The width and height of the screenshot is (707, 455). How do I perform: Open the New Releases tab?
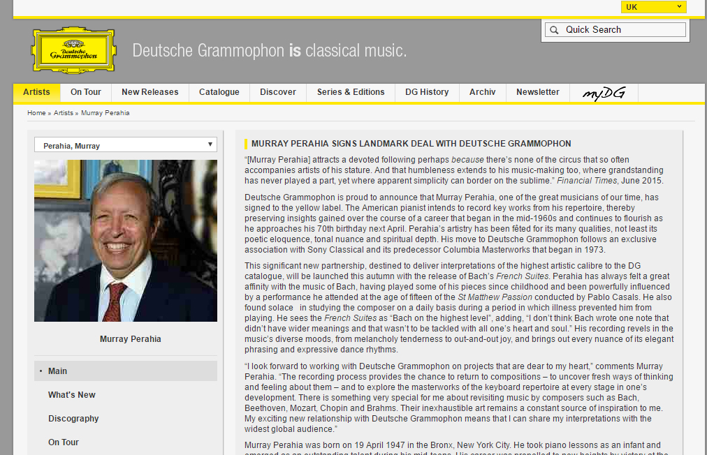(x=150, y=92)
